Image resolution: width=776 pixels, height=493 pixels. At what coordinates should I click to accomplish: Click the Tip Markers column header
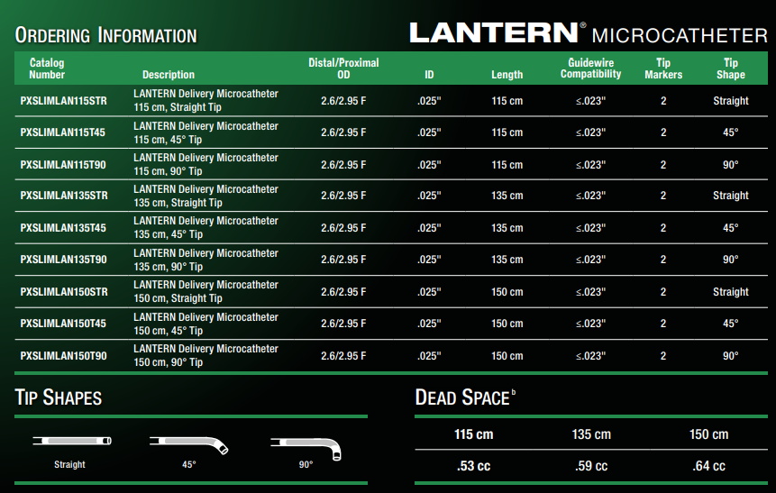(x=663, y=68)
